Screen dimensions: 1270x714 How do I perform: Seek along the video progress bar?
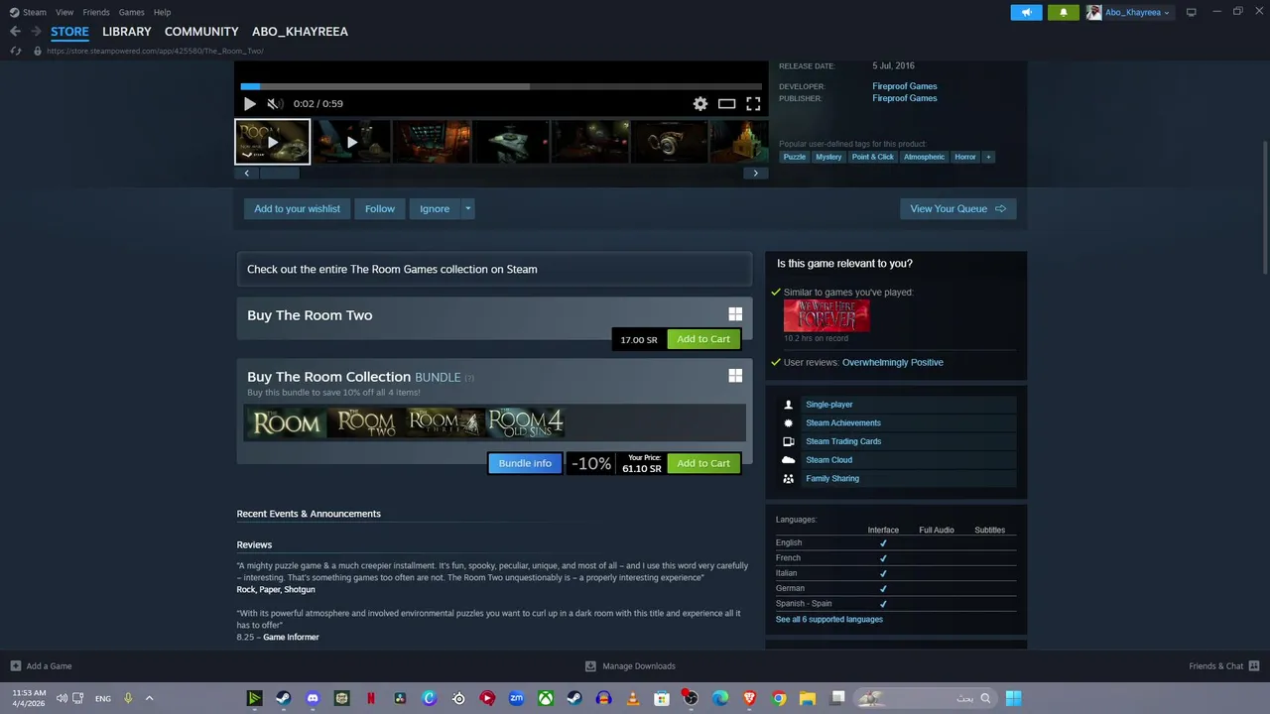[501, 86]
